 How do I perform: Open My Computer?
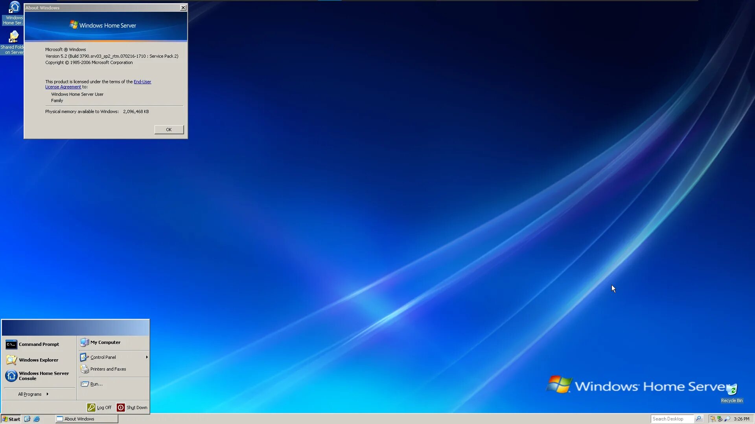click(x=105, y=342)
